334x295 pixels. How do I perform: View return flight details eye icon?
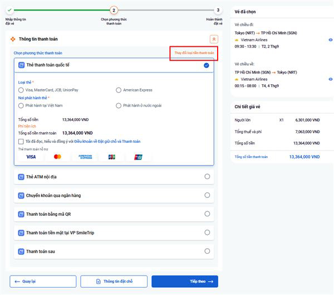coord(330,79)
